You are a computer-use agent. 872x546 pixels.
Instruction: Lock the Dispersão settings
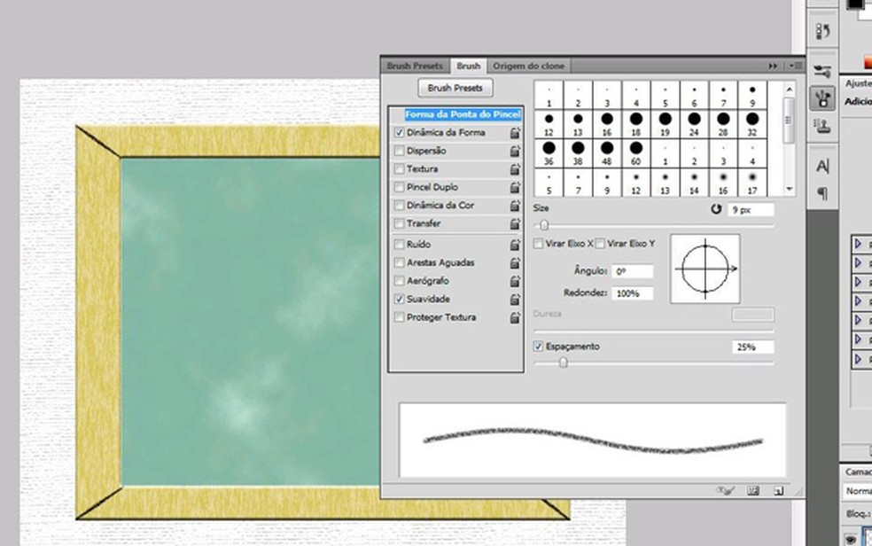[515, 152]
